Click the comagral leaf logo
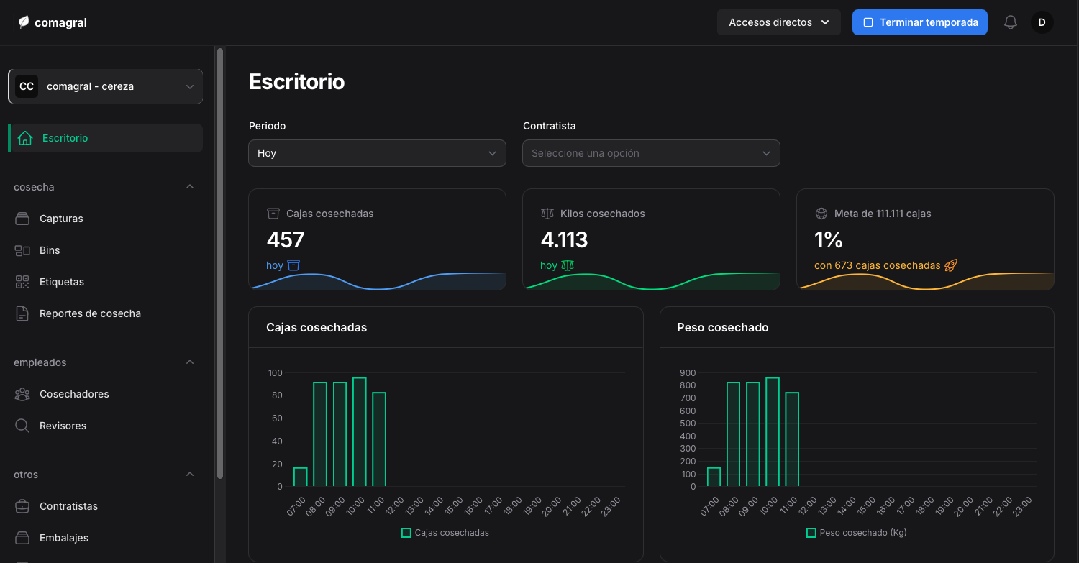The height and width of the screenshot is (563, 1079). [x=24, y=22]
